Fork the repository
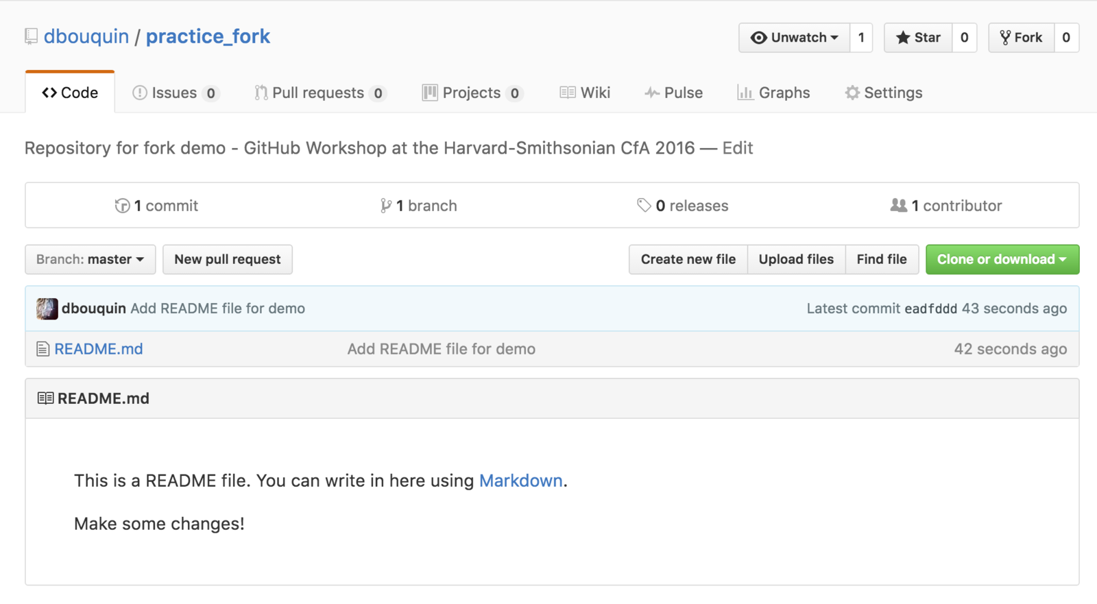Screen dimensions: 1097x604 click(1021, 38)
